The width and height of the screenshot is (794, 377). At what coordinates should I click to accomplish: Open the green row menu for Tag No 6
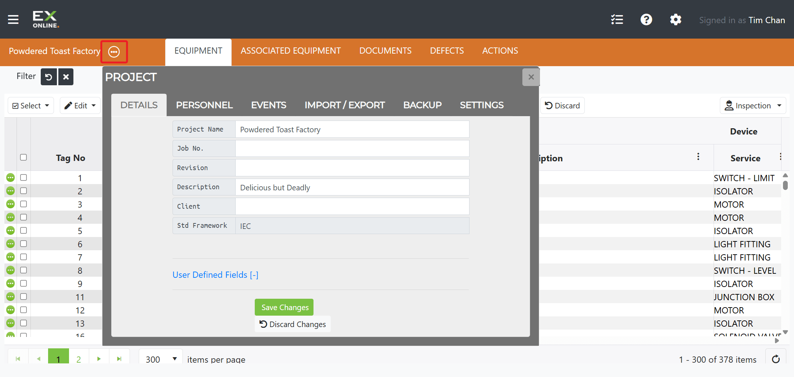(11, 244)
